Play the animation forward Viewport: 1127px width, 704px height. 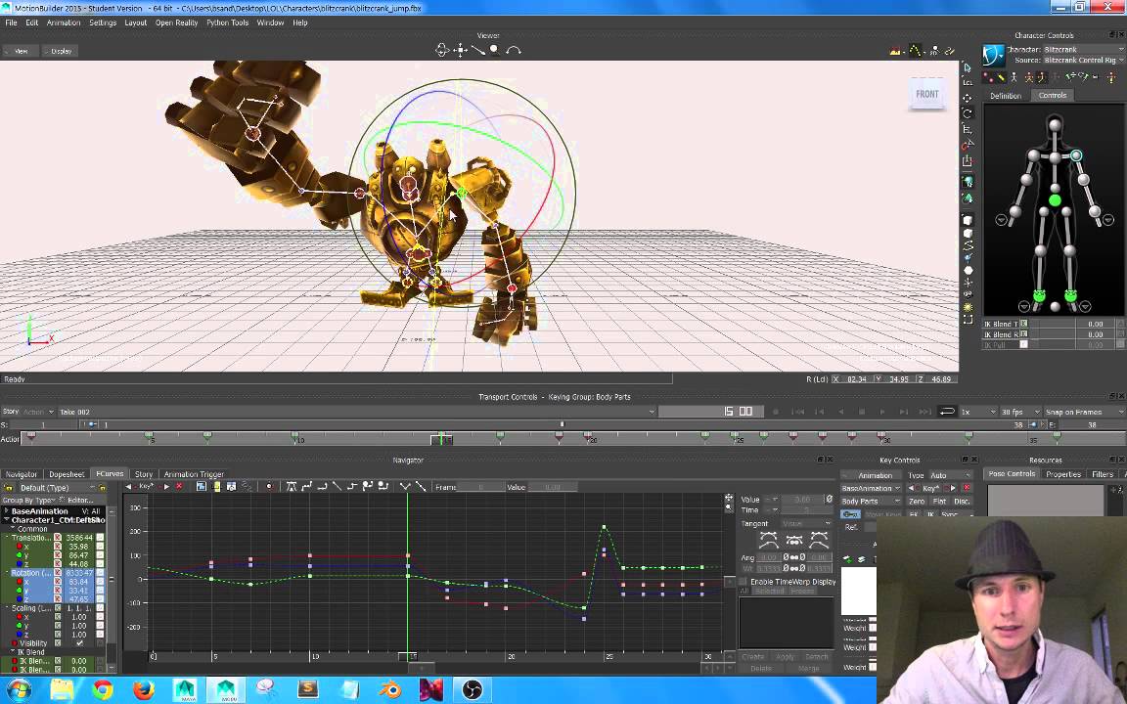click(x=882, y=412)
